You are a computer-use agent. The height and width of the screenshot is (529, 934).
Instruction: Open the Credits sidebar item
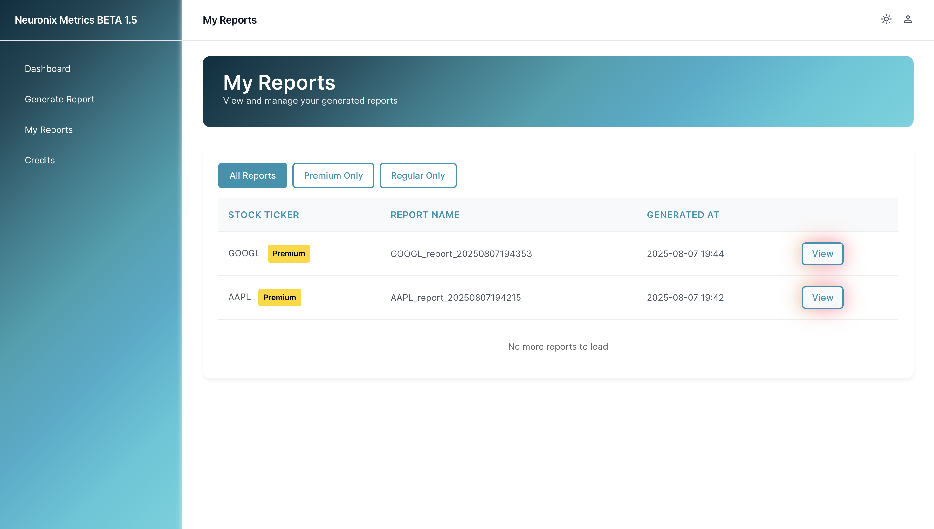point(40,160)
